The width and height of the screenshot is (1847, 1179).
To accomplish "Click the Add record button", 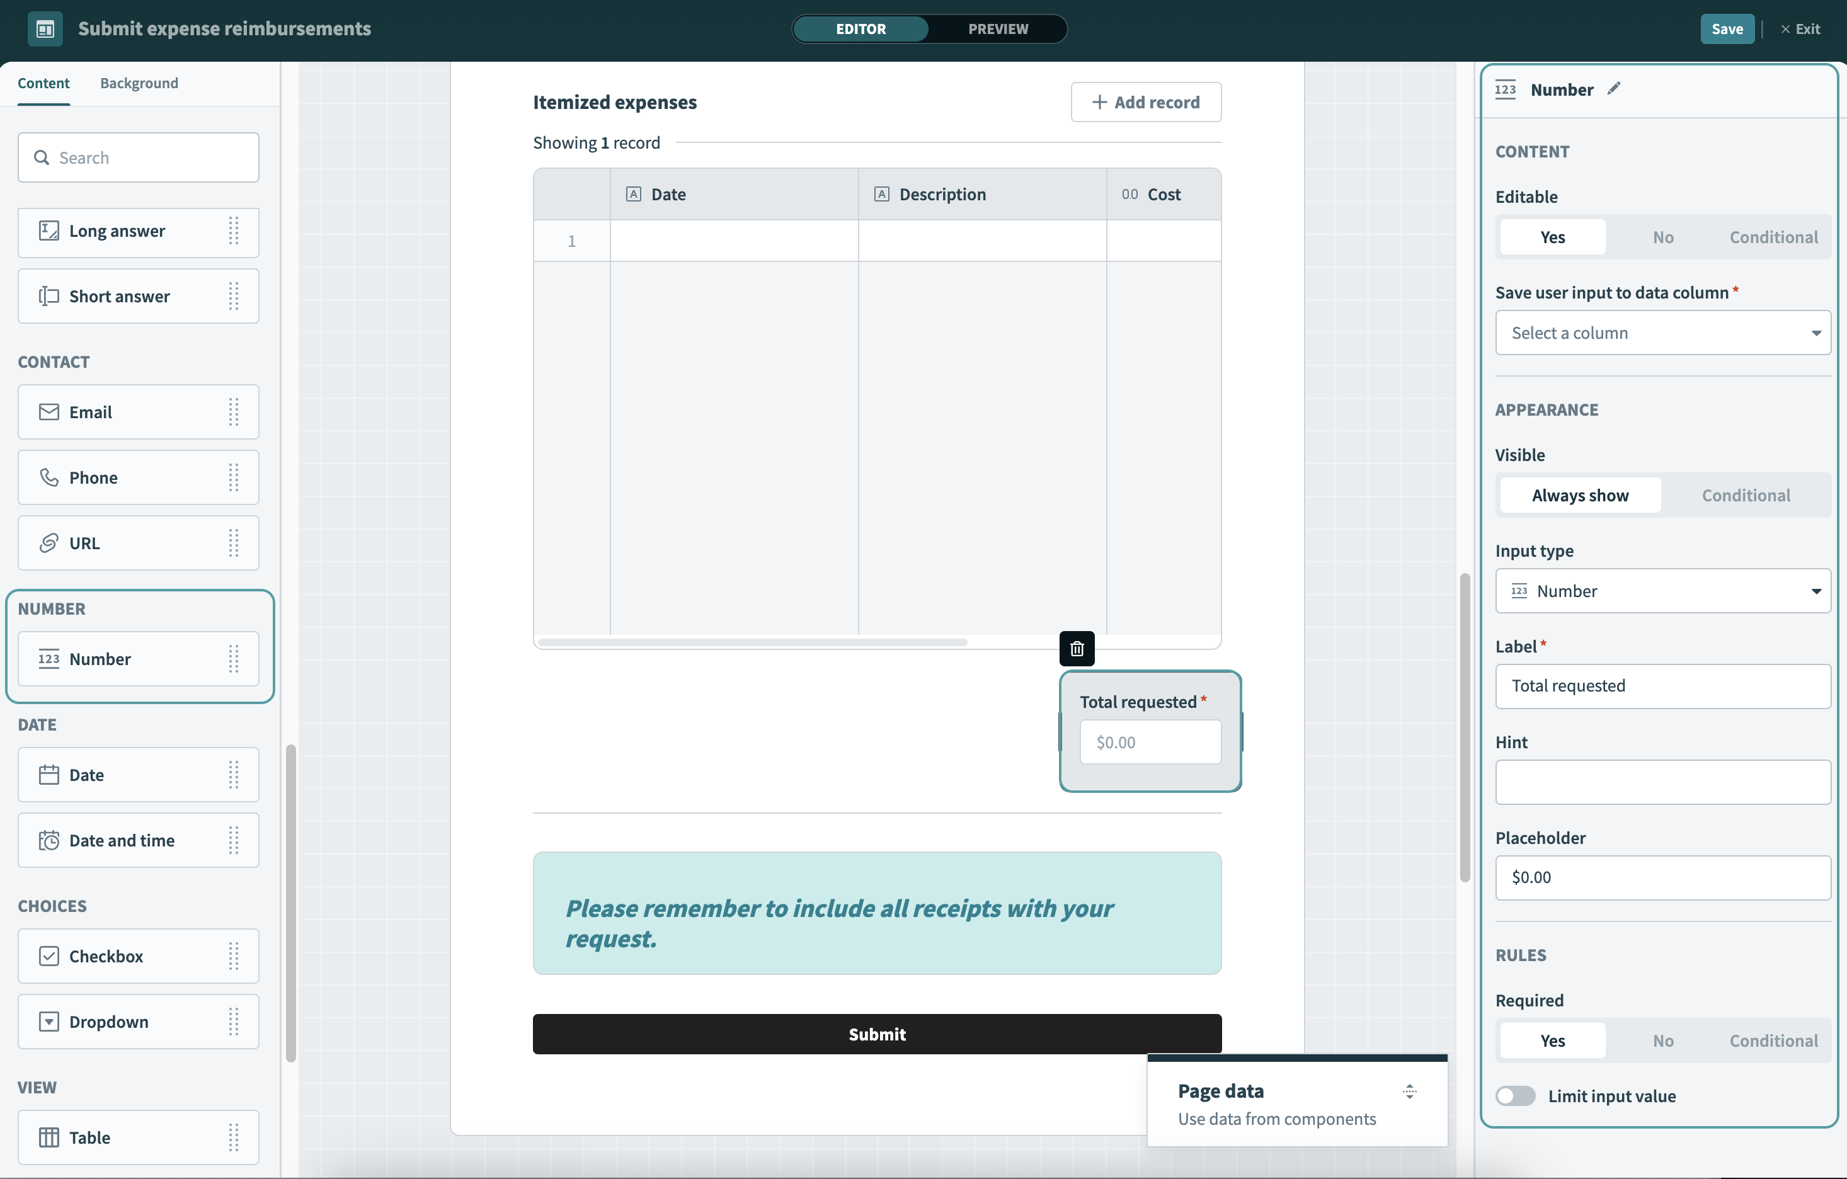I will [x=1145, y=102].
